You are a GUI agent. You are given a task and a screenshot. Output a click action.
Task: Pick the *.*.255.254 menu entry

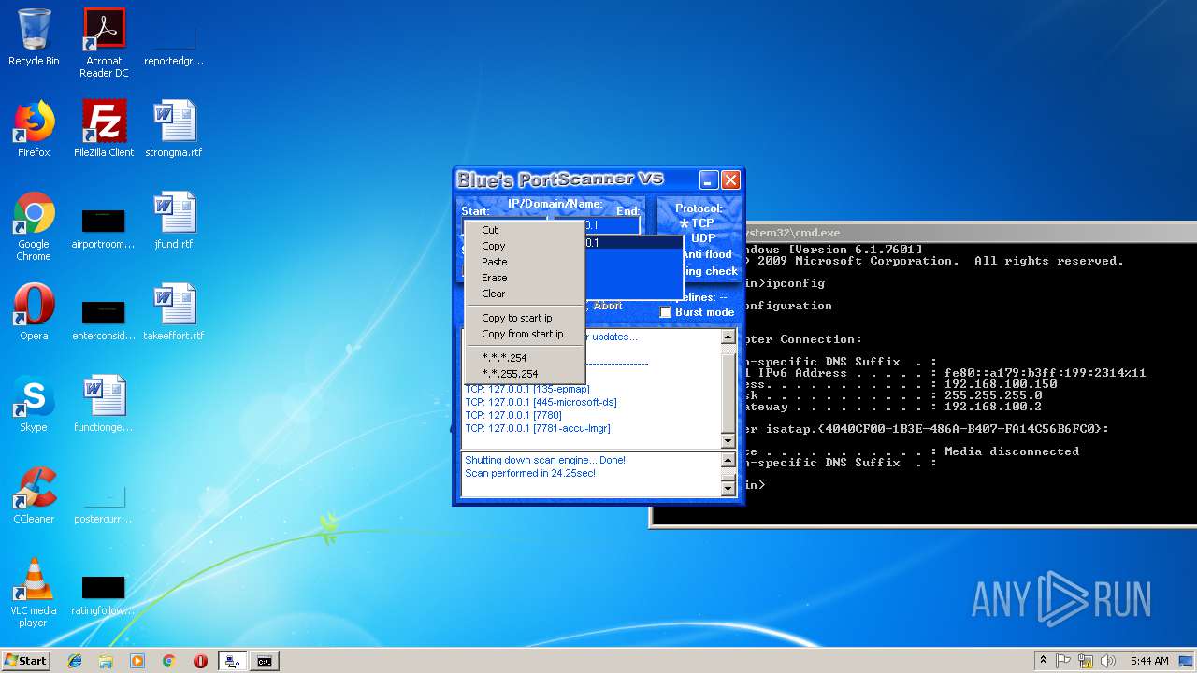(525, 374)
